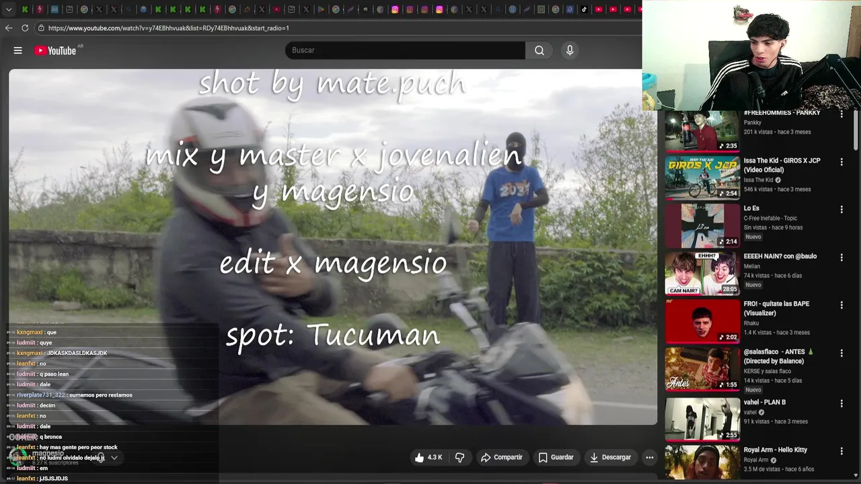Open title Issa The Kid - GIROS X JCP
This screenshot has width=861, height=484.
[782, 165]
